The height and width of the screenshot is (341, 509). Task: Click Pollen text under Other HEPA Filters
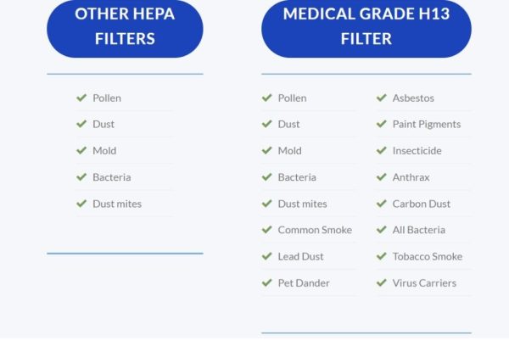pyautogui.click(x=107, y=98)
